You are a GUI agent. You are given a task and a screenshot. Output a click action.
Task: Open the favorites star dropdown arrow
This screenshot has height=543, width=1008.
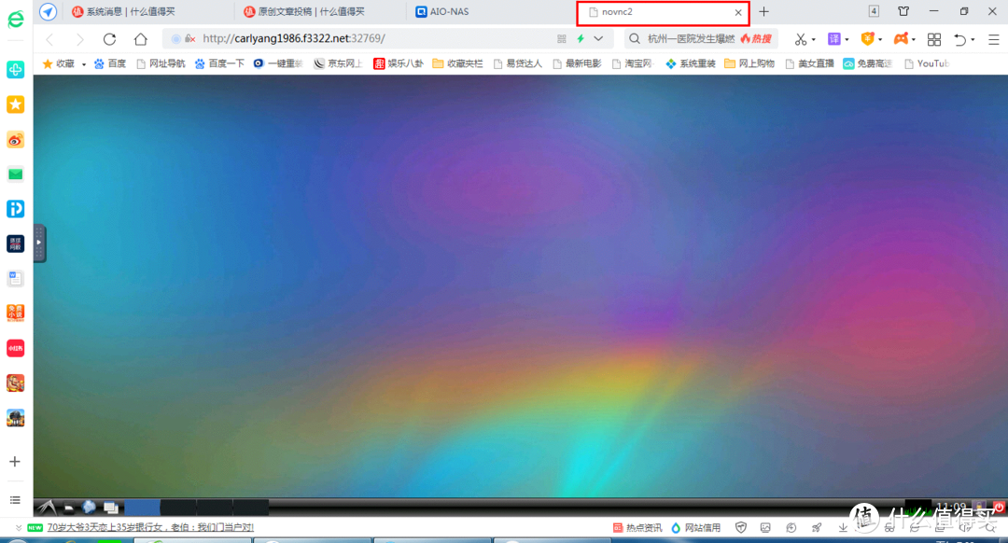click(84, 64)
